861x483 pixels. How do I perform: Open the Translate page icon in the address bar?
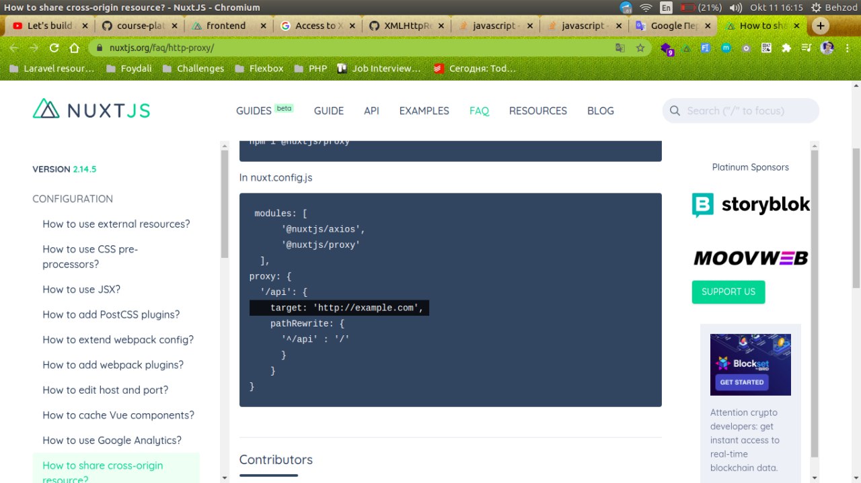tap(620, 48)
